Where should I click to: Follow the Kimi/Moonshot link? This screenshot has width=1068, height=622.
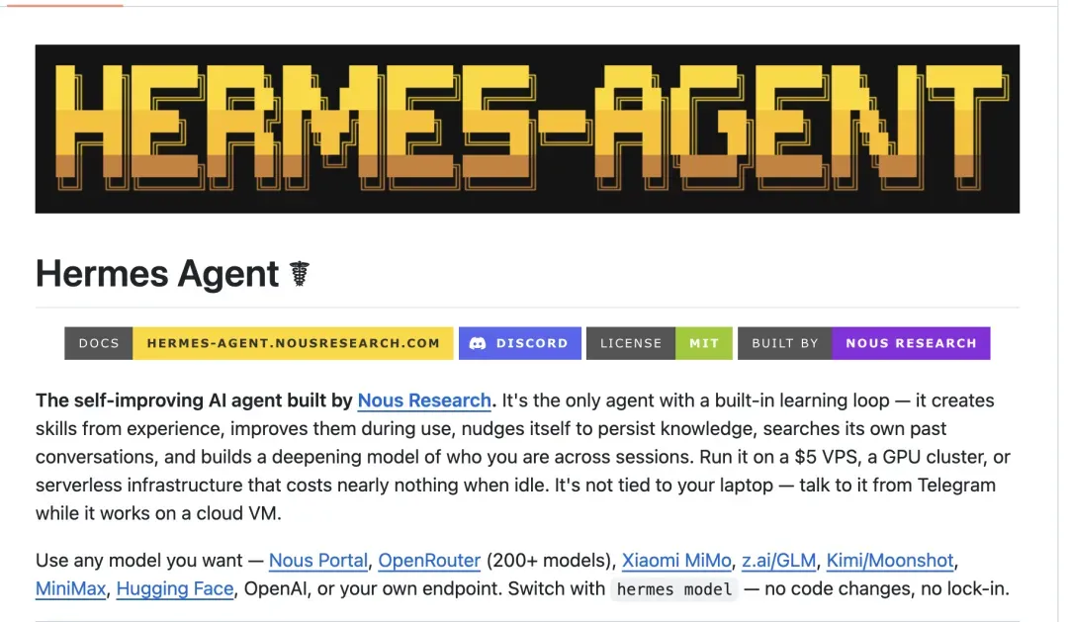click(x=890, y=561)
